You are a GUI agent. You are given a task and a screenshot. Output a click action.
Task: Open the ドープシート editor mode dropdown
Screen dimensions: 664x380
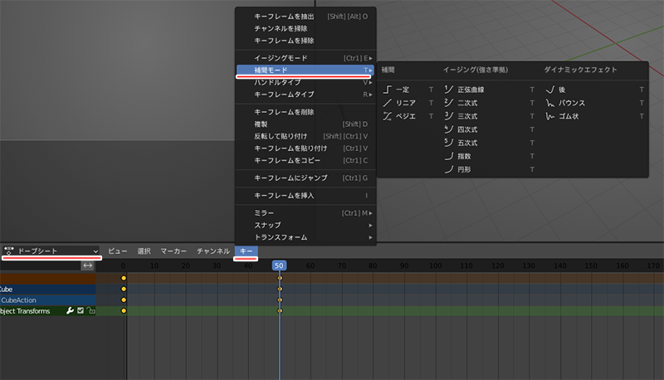pyautogui.click(x=51, y=251)
